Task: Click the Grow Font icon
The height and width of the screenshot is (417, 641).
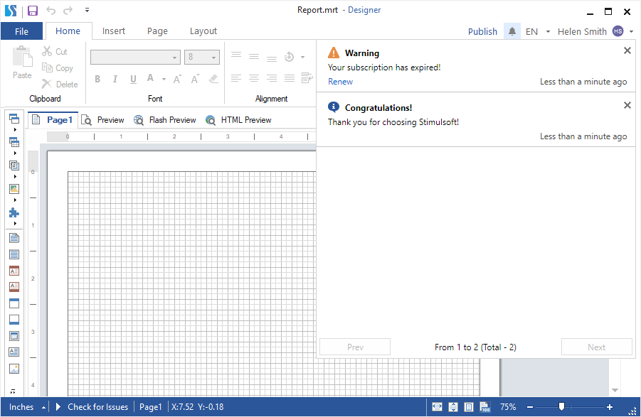Action: coord(177,79)
